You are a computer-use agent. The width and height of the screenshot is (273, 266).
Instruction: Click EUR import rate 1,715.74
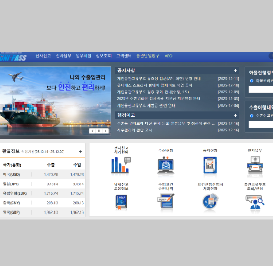77,193
